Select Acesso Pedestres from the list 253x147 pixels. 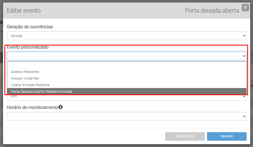pos(25,72)
